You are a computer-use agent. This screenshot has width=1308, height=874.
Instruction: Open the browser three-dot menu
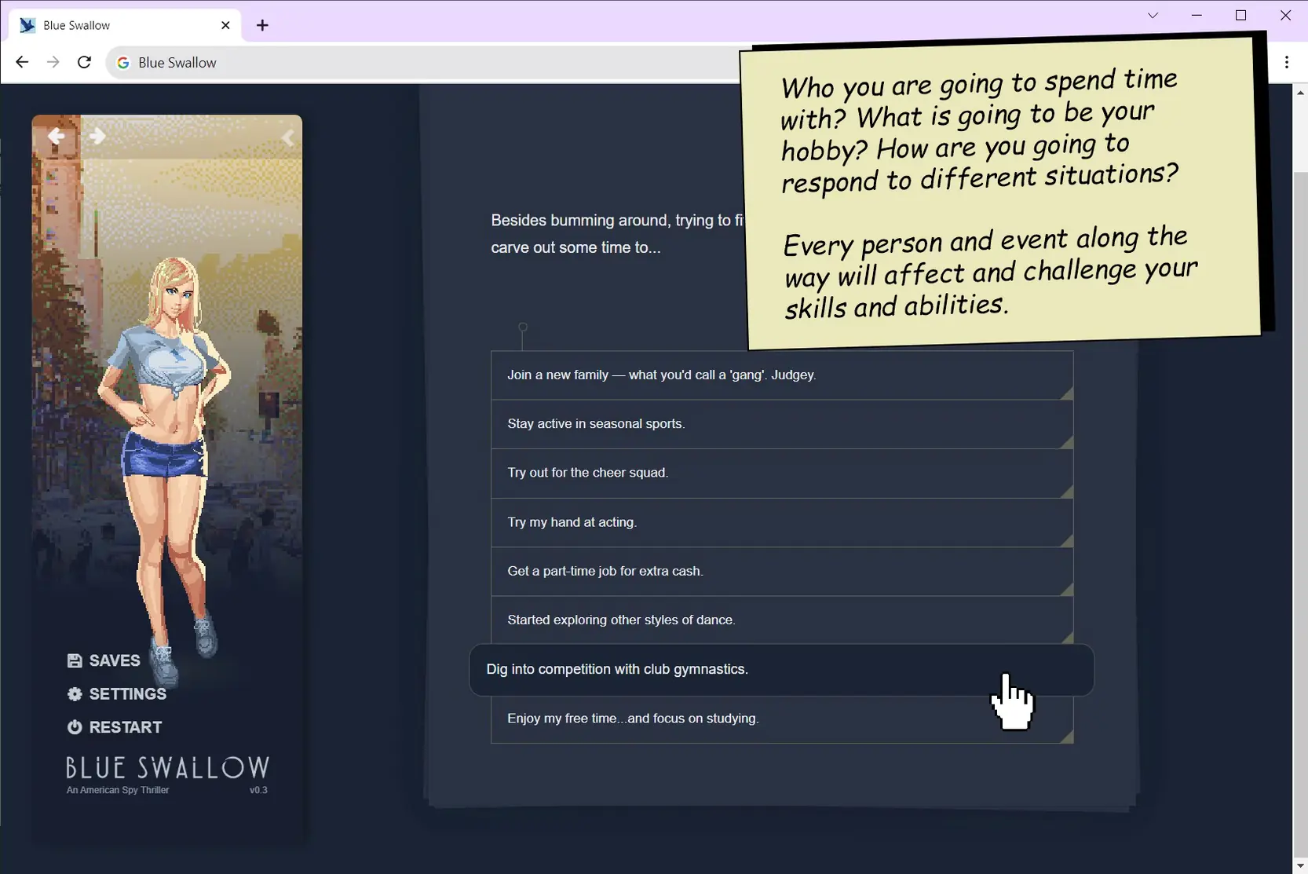tap(1286, 62)
